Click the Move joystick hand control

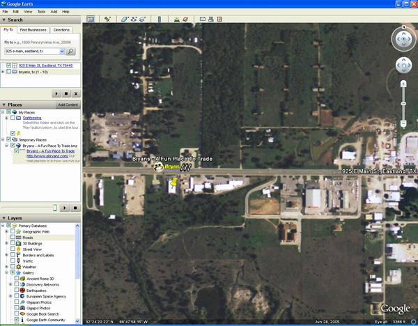tap(403, 65)
